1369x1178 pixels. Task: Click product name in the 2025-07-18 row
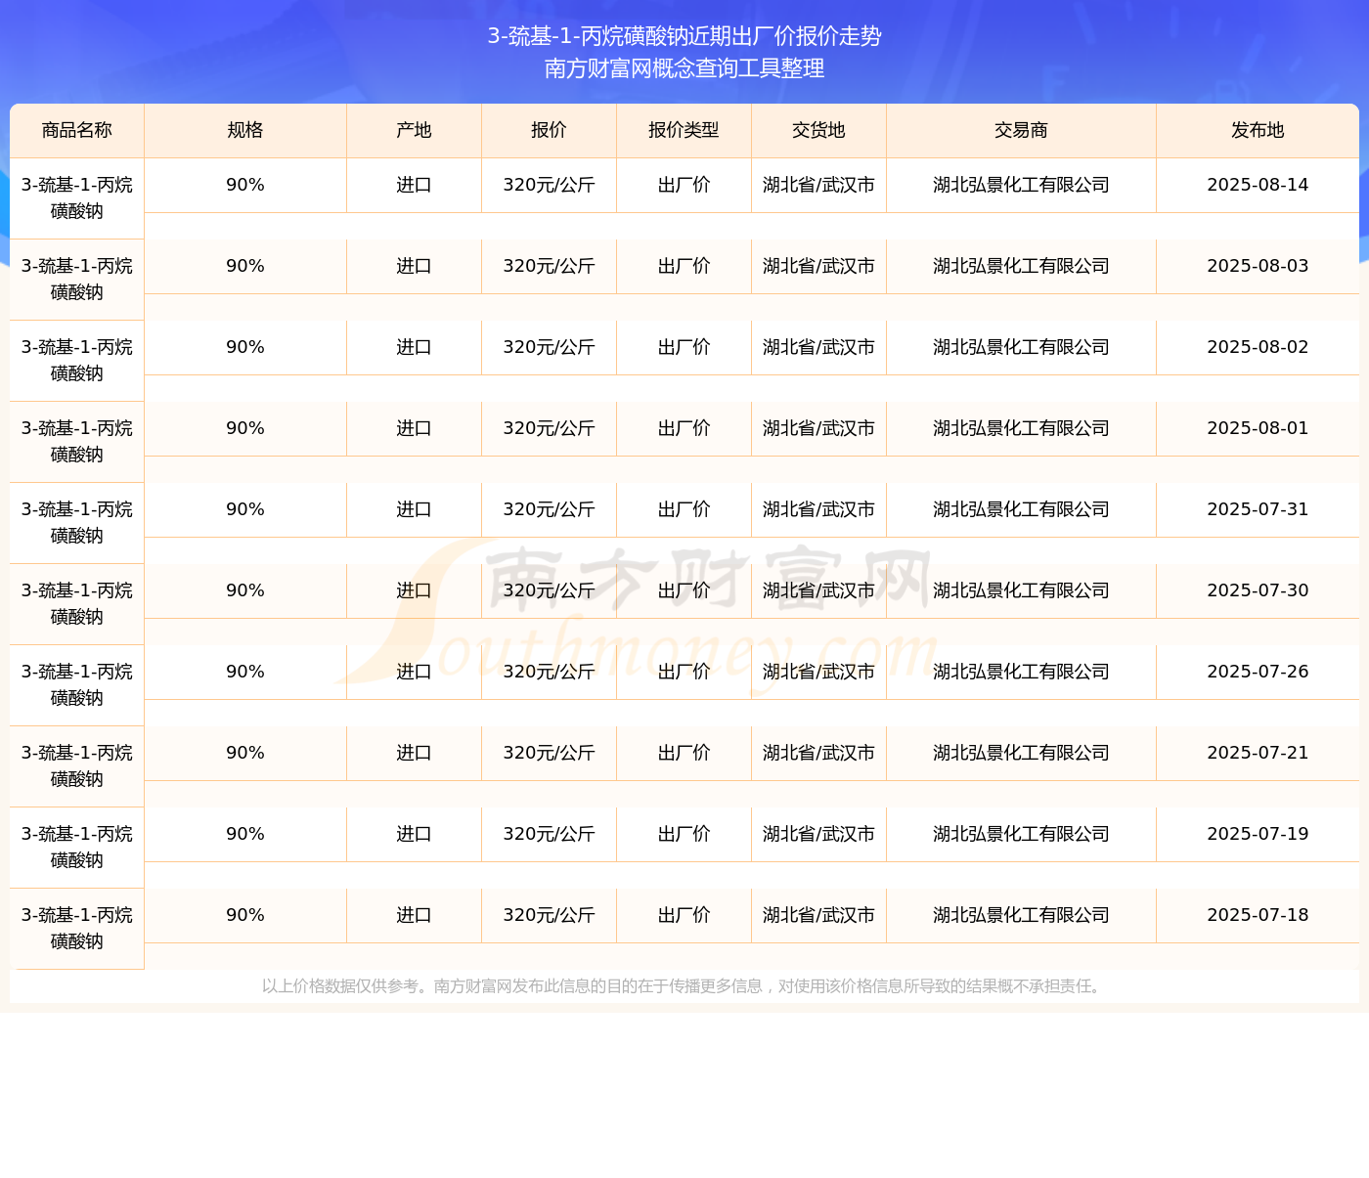pos(77,929)
